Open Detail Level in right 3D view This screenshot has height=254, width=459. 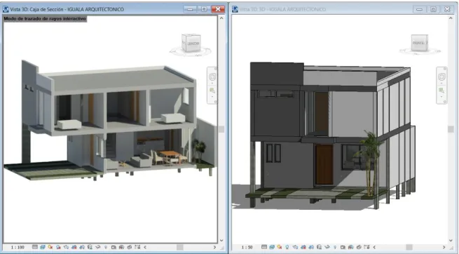pos(264,247)
